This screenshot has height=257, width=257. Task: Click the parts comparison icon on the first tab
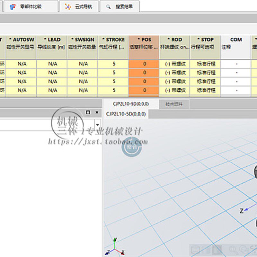pyautogui.click(x=13, y=7)
